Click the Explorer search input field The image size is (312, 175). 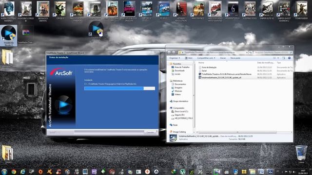click(x=273, y=52)
